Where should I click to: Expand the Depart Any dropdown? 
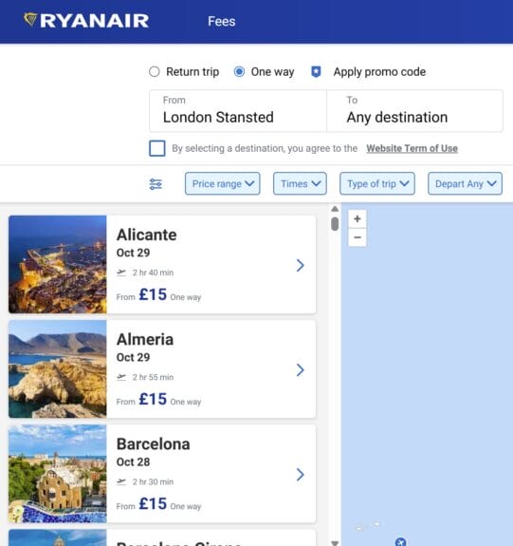click(x=465, y=183)
